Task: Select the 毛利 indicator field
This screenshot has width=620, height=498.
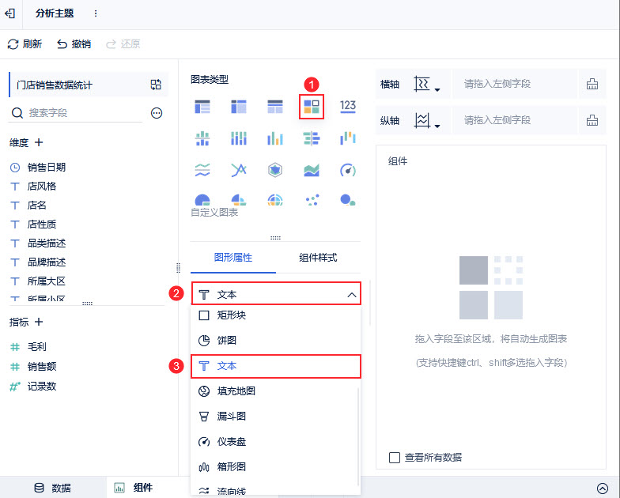Action: click(x=36, y=346)
